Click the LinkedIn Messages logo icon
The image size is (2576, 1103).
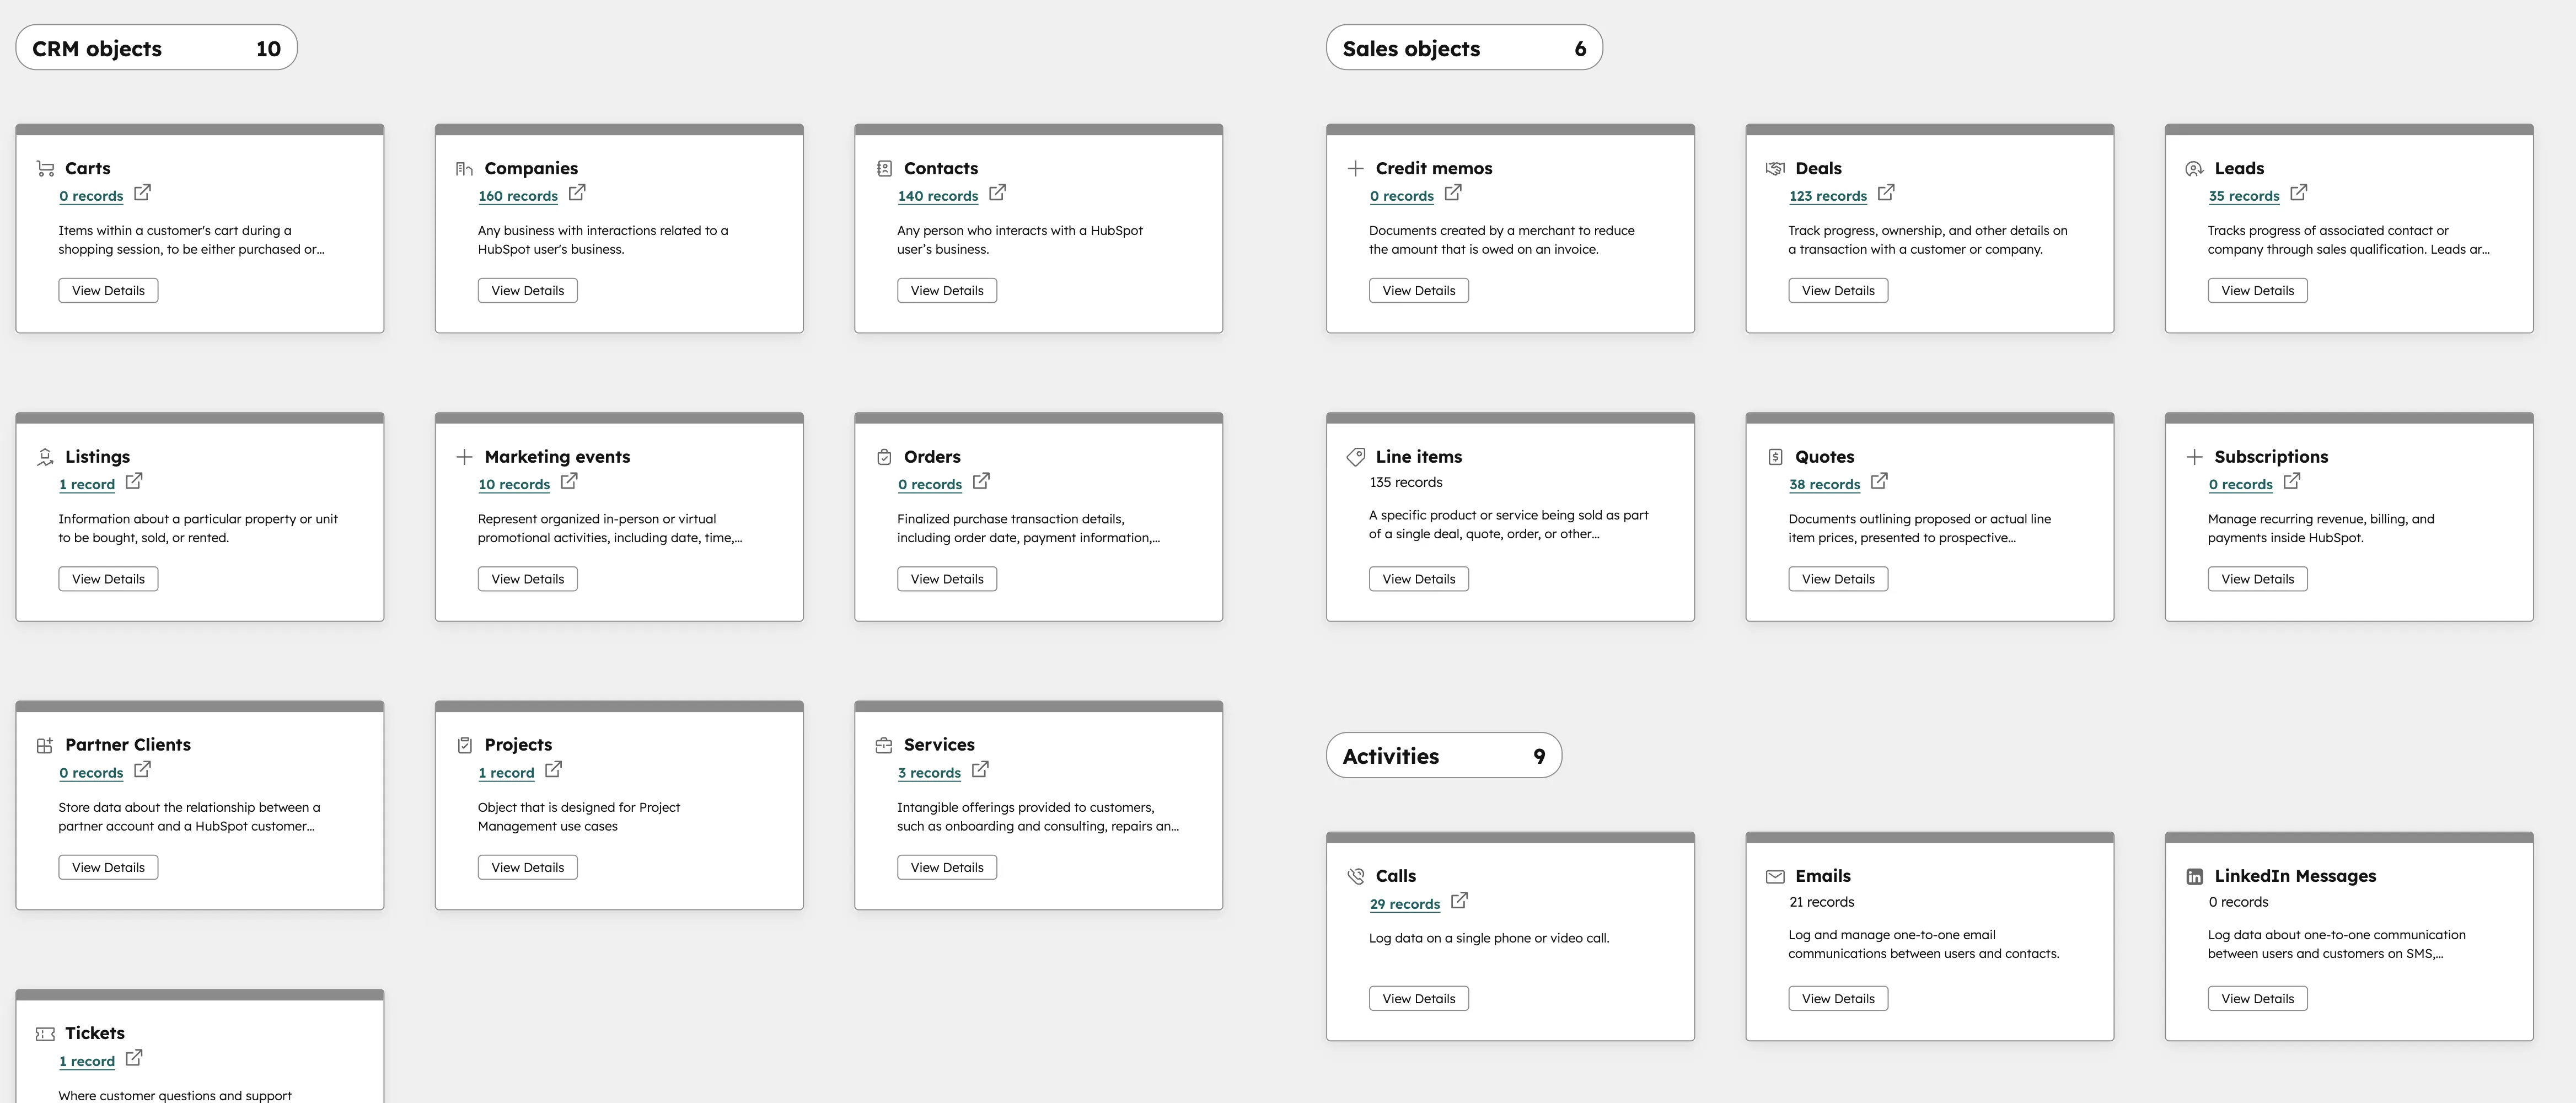(x=2195, y=875)
